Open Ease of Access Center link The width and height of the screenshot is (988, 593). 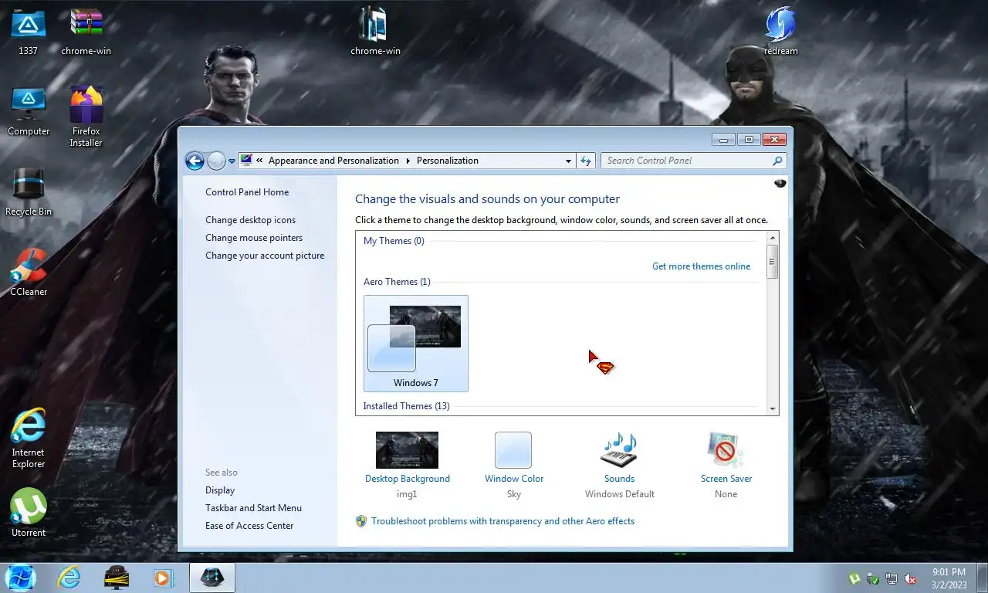[x=249, y=526]
